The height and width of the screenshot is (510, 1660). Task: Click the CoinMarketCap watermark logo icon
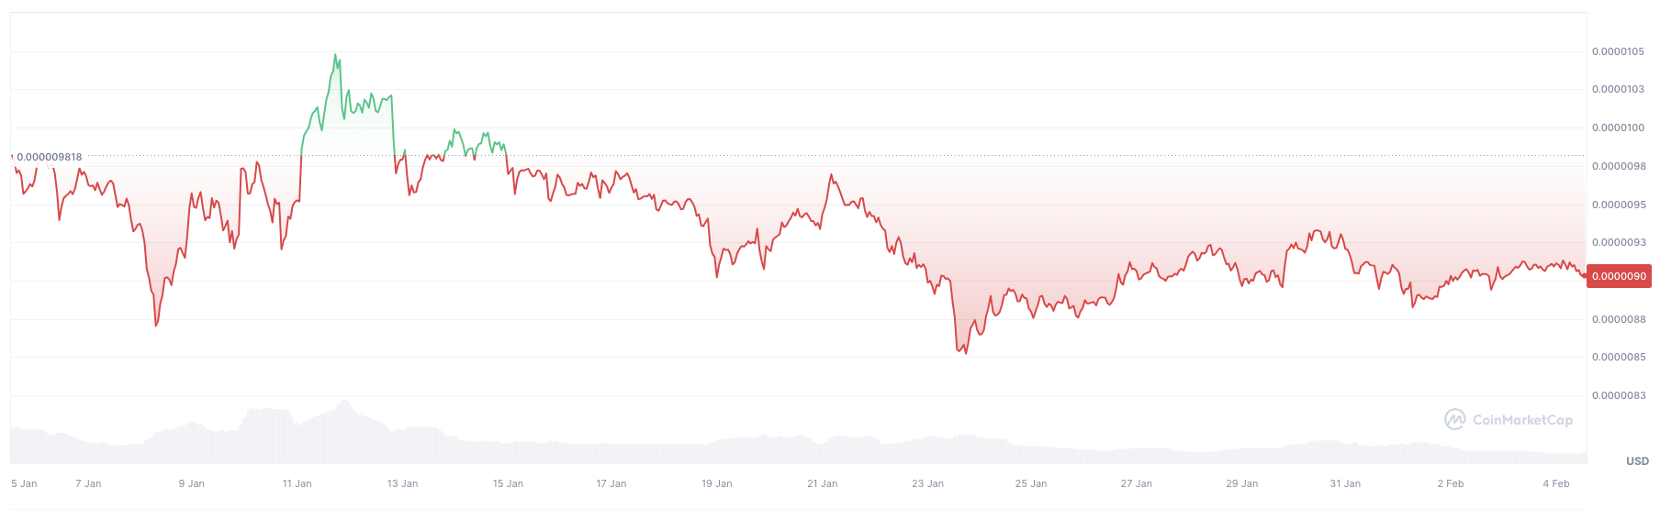[x=1454, y=419]
